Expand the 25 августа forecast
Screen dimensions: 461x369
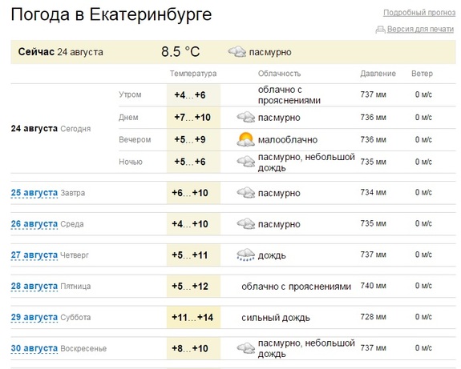pyautogui.click(x=34, y=193)
